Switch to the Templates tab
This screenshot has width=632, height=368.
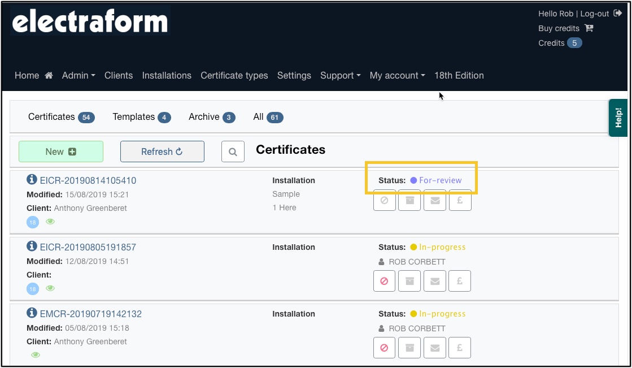(x=142, y=117)
